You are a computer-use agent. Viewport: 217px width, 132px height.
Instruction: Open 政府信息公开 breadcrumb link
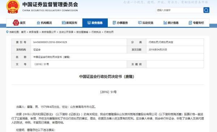(49, 32)
